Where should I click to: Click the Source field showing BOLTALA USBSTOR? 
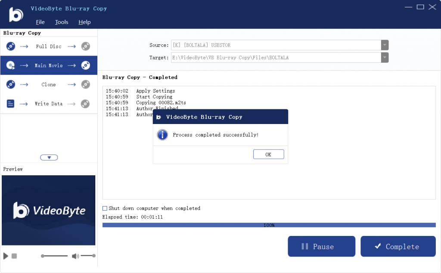pos(276,45)
